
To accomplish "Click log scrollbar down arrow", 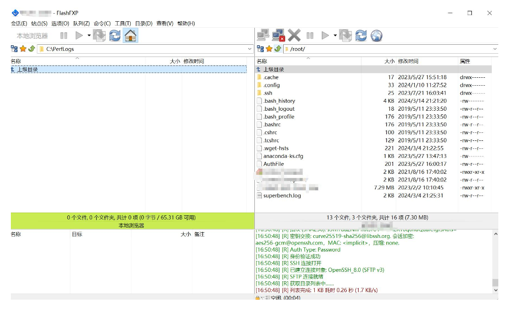I will click(x=495, y=290).
